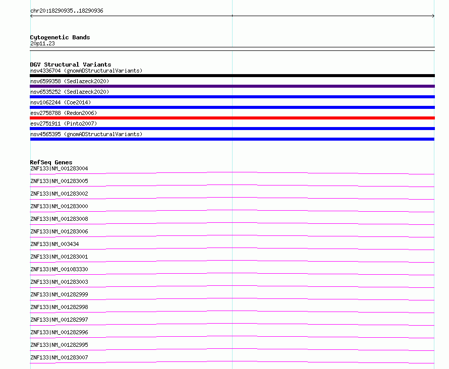The height and width of the screenshot is (369, 449).
Task: Open variant esv2751911 (Pinto2007) label
Action: click(64, 124)
